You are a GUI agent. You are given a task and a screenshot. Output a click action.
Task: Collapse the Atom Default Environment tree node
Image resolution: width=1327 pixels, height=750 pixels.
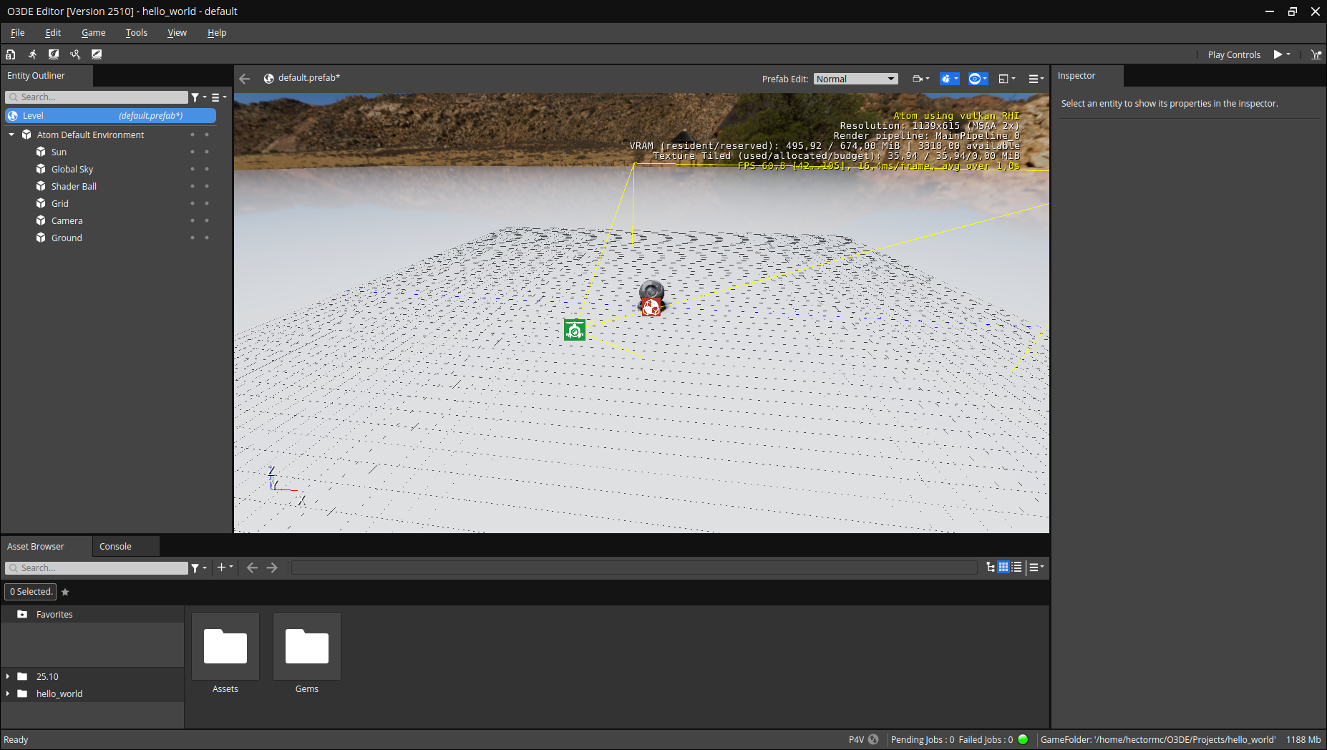[11, 135]
